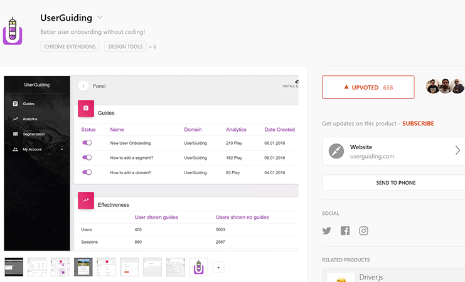Open the Design Tools topic tag
465x282 pixels.
(126, 46)
